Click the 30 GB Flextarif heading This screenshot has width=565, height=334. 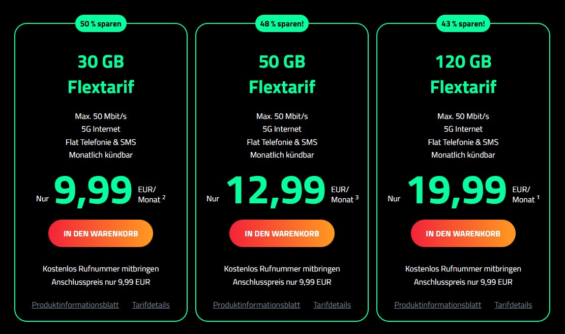(x=101, y=74)
